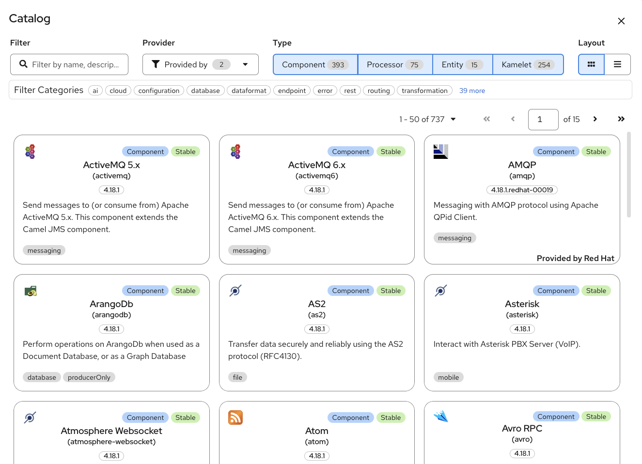Viewport: 642px width, 464px height.
Task: Select the Asterisk card title
Action: coord(522,304)
